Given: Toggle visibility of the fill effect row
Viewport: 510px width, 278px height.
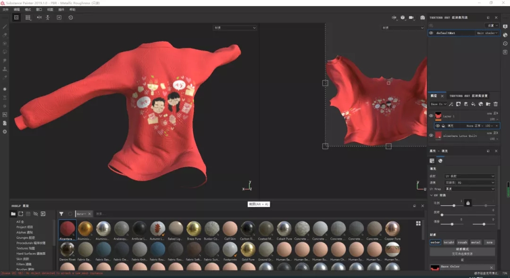Looking at the screenshot, I should point(438,126).
